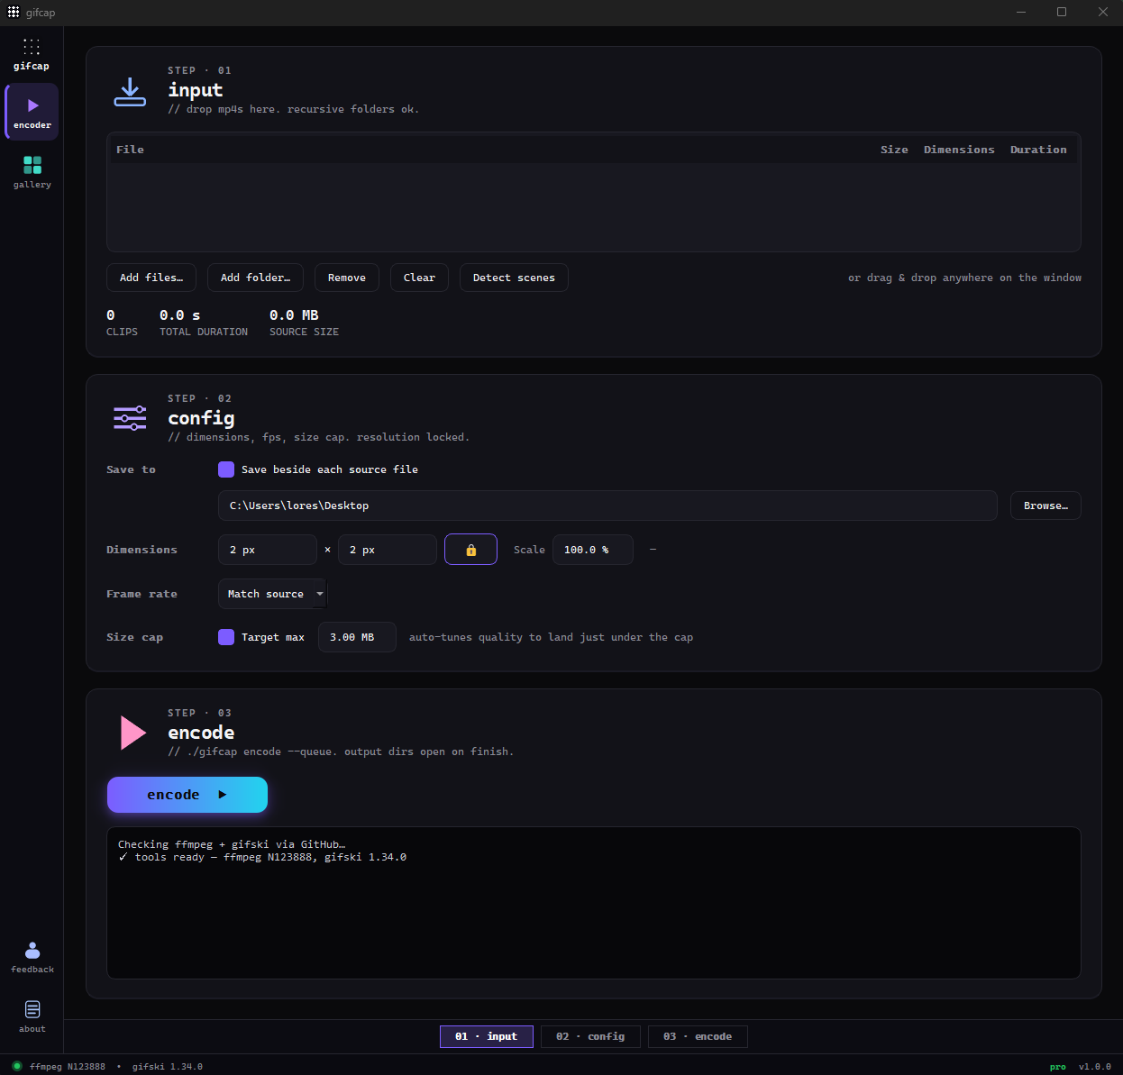Image resolution: width=1123 pixels, height=1075 pixels.
Task: Click the 3.00 MB size cap field
Action: click(357, 637)
